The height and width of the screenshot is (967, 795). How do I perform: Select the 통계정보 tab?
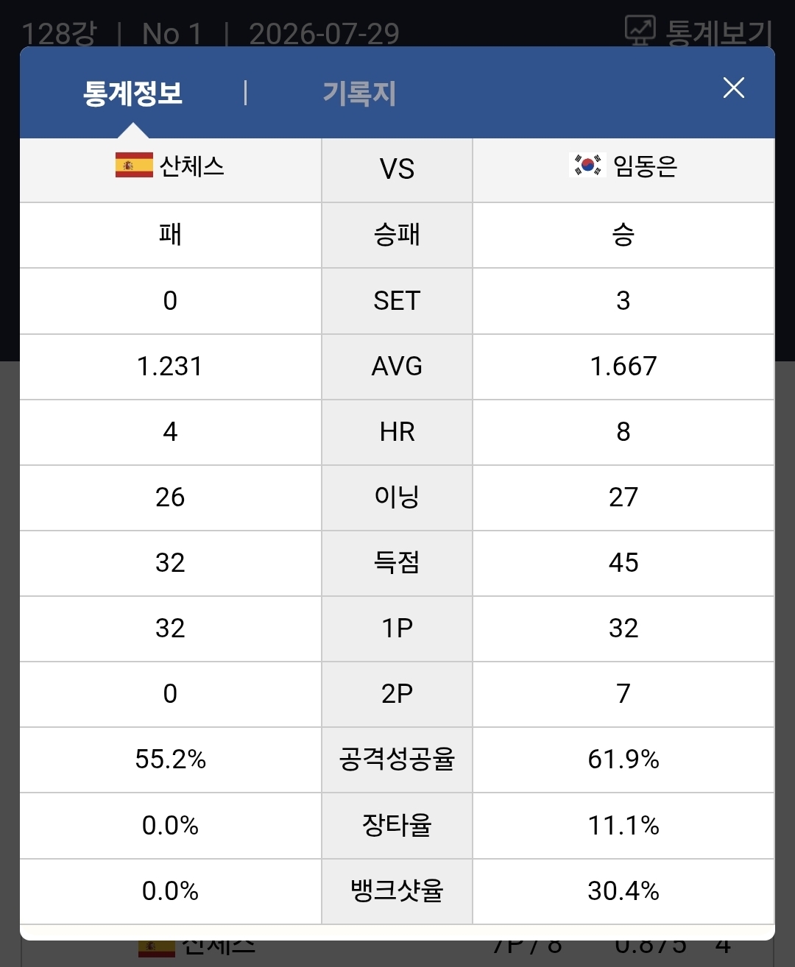(x=133, y=93)
